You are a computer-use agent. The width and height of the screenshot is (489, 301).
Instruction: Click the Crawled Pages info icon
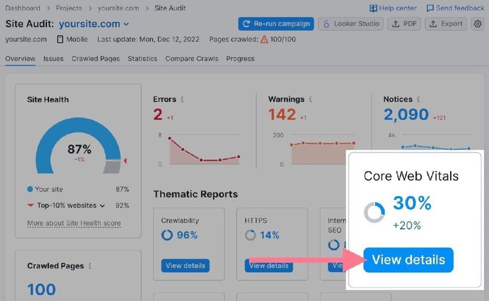click(x=90, y=266)
